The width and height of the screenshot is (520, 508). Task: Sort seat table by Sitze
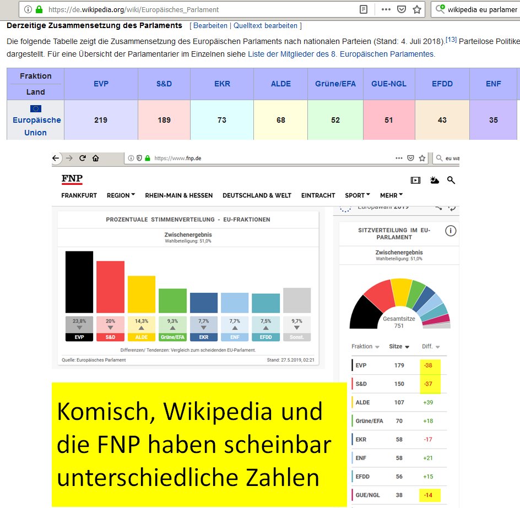coord(399,346)
